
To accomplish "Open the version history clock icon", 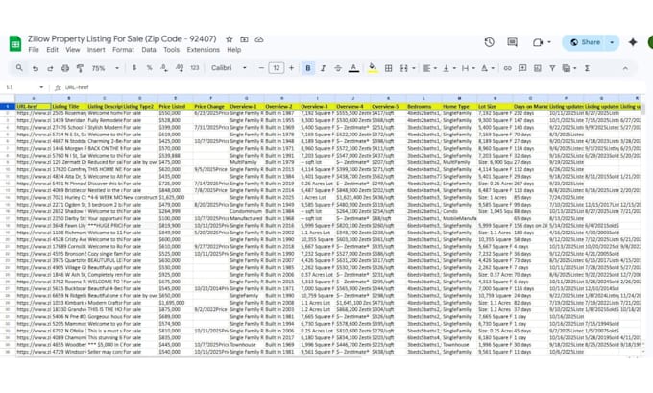I will pos(490,42).
